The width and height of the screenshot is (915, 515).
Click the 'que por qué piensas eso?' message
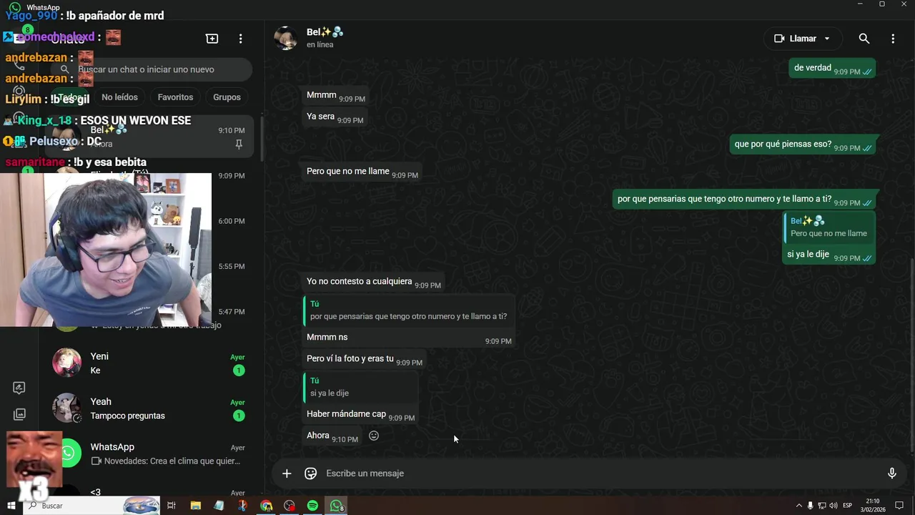tap(803, 144)
